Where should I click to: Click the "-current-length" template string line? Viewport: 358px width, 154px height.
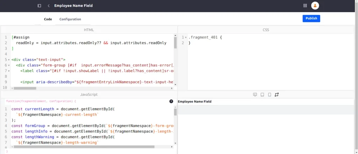click(57, 115)
